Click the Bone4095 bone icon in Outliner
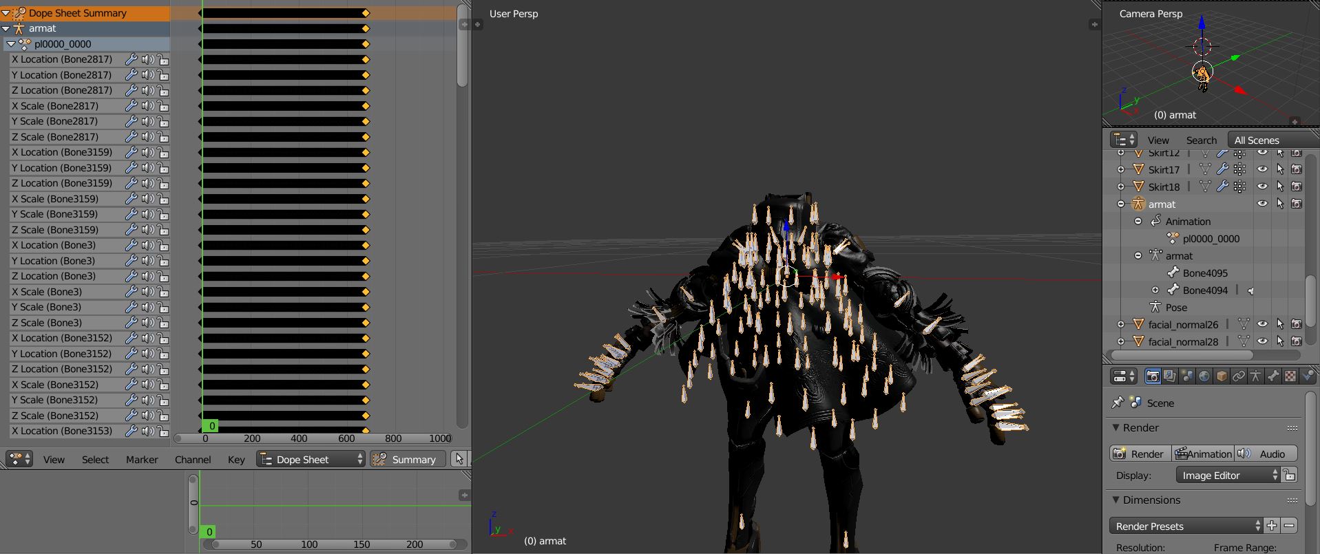Viewport: 1320px width, 554px height. pyautogui.click(x=1173, y=273)
